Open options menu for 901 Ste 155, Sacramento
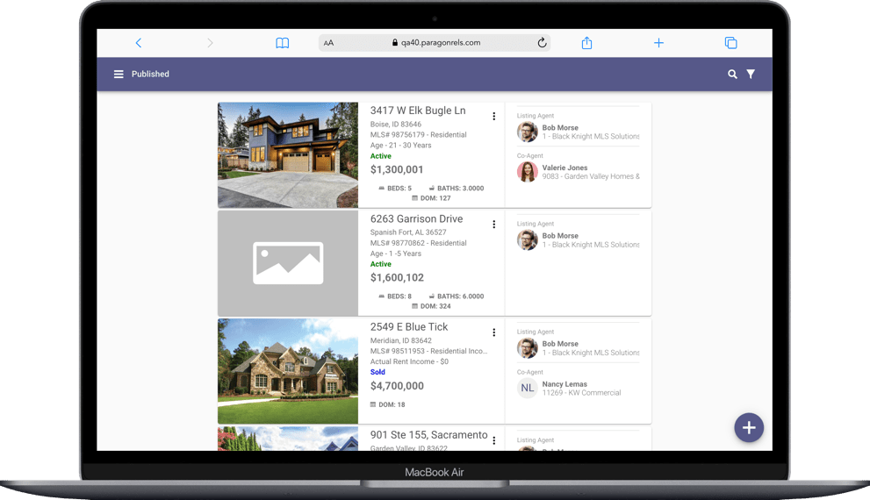 (x=493, y=440)
